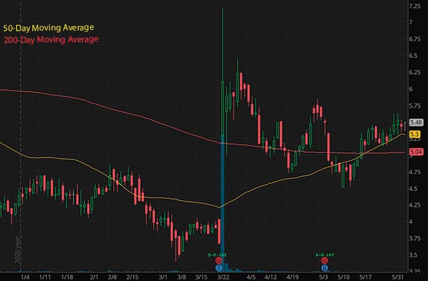Click the 3/8 date label on time axis
Image resolution: width=428 pixels, height=281 pixels.
point(182,277)
